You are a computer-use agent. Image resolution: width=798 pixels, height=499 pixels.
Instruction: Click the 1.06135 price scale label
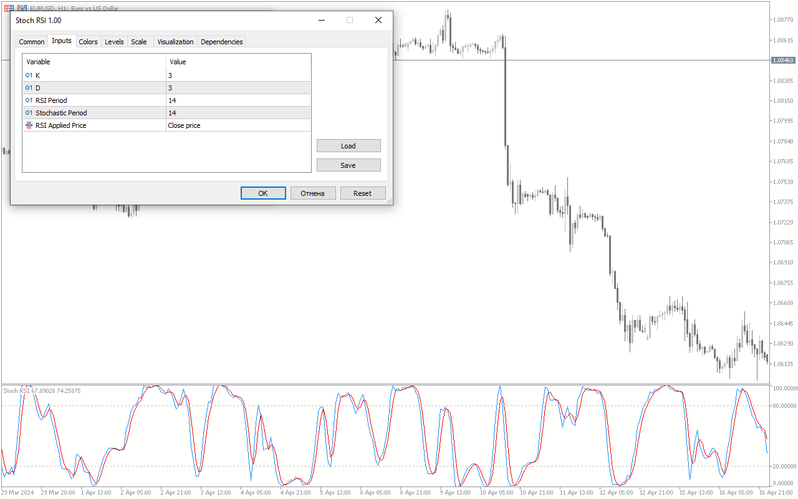[x=782, y=364]
